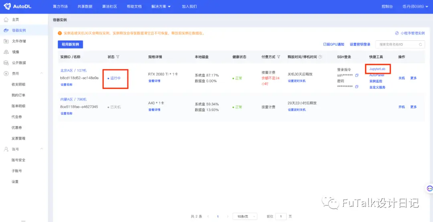Click help icon beside 释放时间/停机时间
Viewport: 433px width, 222px height.
point(320,57)
